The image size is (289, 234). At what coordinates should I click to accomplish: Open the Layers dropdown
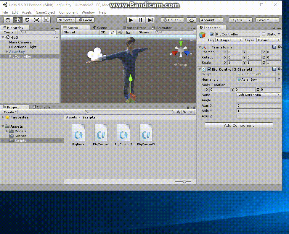(240, 20)
